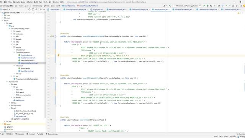Open the TODO tool window
This screenshot has height=138, width=245.
pyautogui.click(x=10, y=134)
